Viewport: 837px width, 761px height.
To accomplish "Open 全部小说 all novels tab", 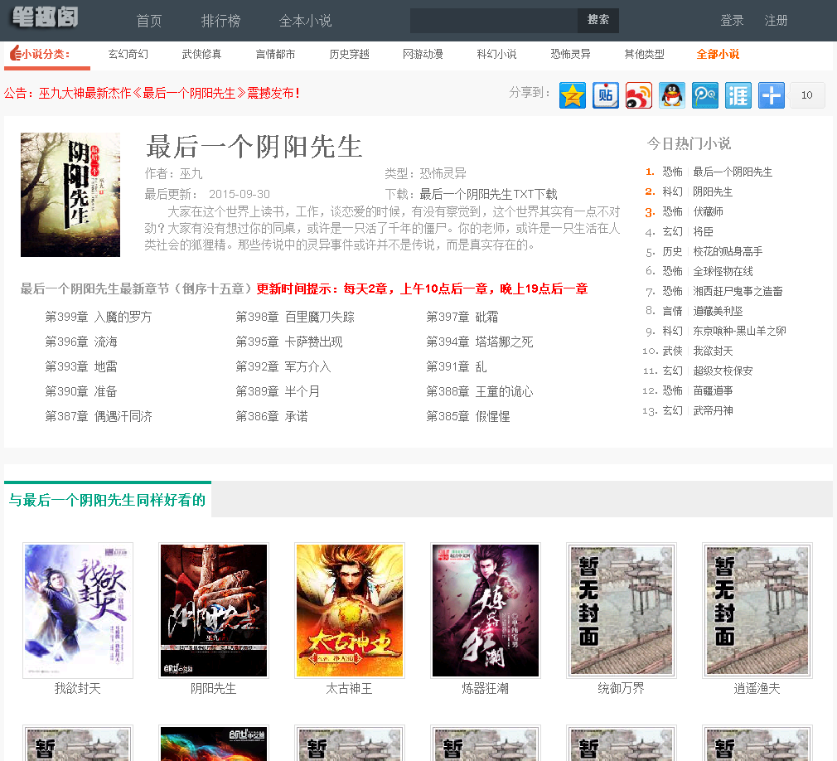I will [x=718, y=54].
